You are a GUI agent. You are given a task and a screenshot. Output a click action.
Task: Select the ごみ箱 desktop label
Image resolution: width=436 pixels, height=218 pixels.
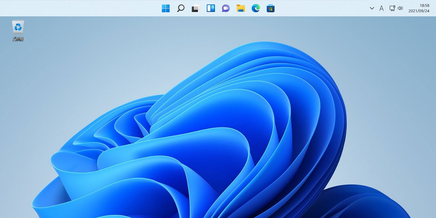point(18,39)
